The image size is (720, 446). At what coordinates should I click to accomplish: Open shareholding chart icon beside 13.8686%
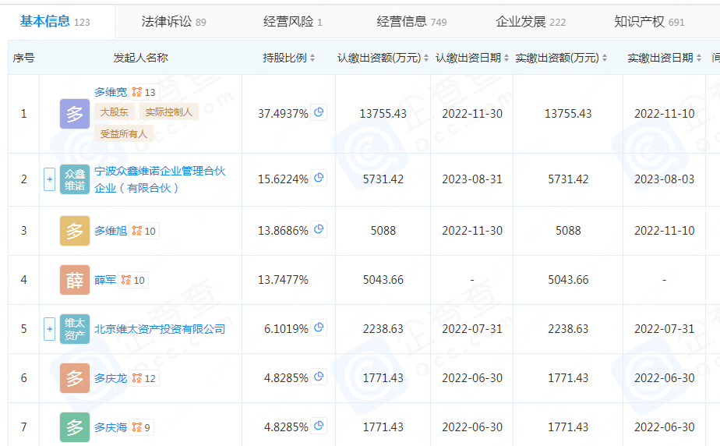(x=319, y=229)
